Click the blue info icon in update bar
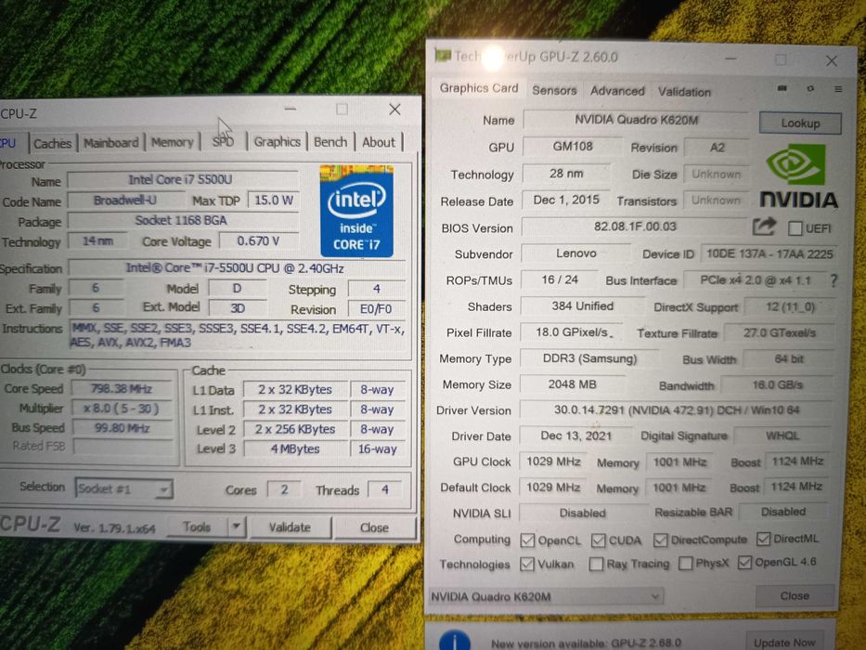The height and width of the screenshot is (650, 866). (455, 641)
